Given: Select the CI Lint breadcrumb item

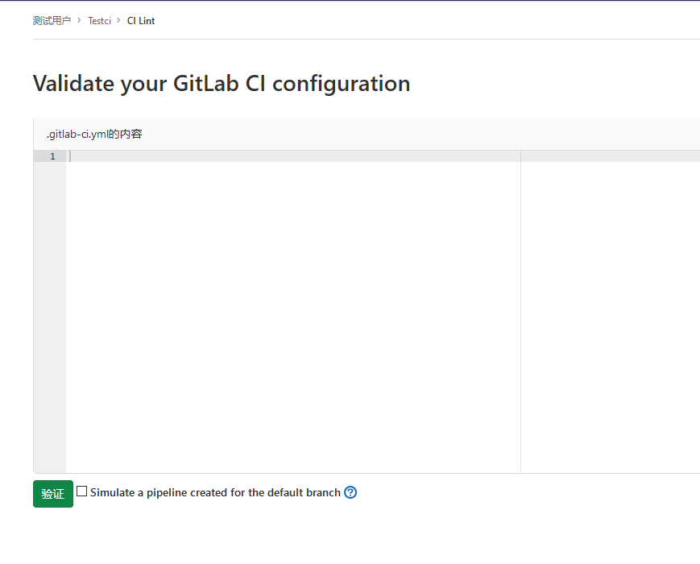Looking at the screenshot, I should 141,20.
